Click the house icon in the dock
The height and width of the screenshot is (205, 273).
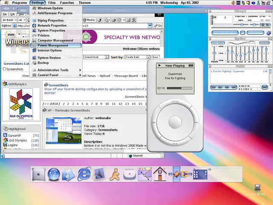(x=160, y=174)
